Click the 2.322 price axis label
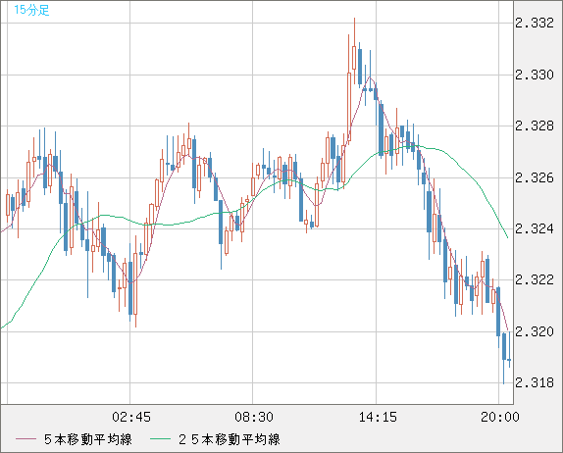This screenshot has height=453, width=563. pyautogui.click(x=535, y=279)
